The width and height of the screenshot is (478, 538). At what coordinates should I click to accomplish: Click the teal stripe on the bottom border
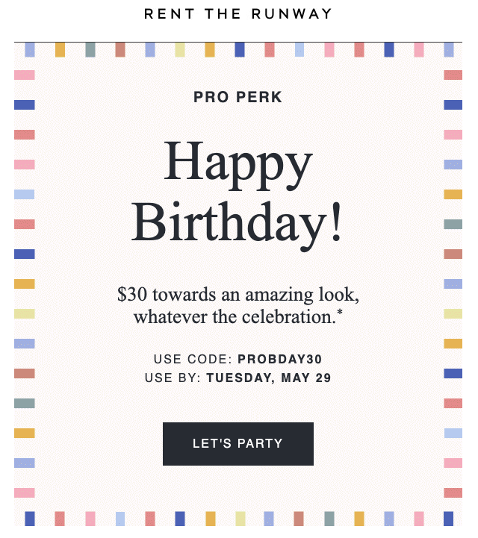[x=329, y=519]
